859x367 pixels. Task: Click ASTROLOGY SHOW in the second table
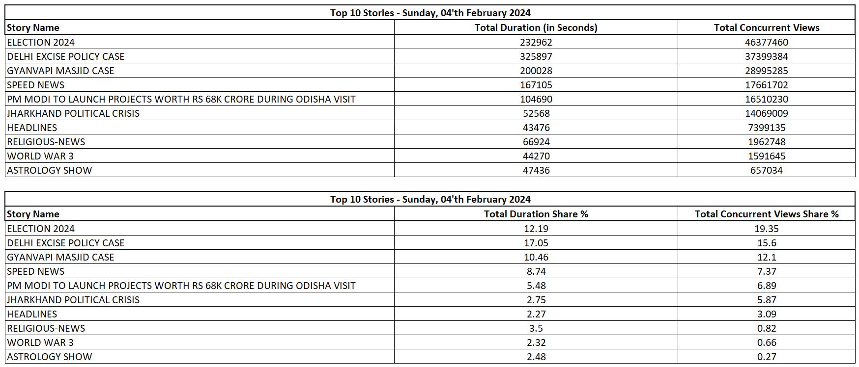(49, 357)
